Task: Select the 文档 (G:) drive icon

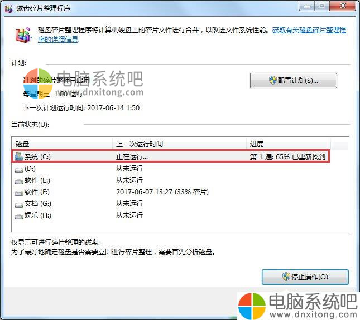Action: (x=19, y=204)
